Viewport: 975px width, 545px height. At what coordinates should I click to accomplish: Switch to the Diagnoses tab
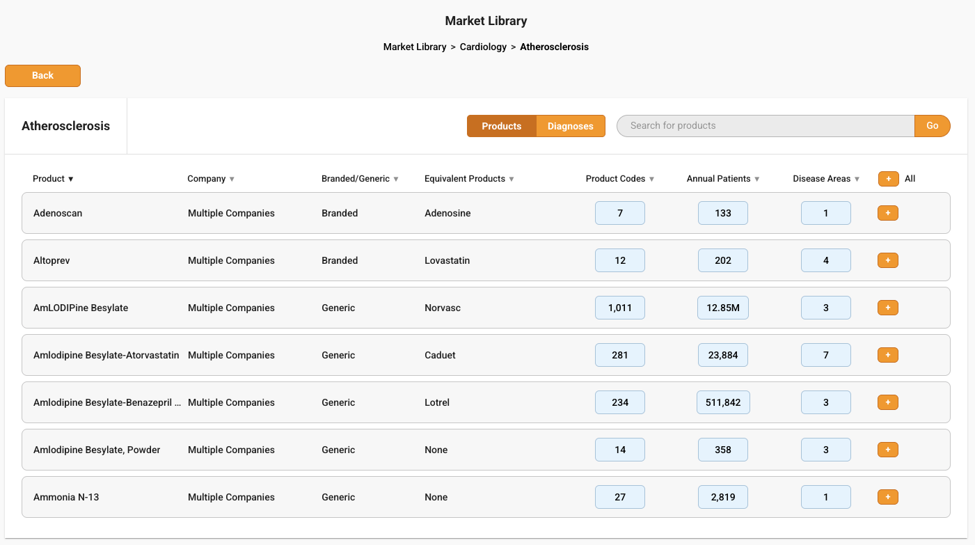click(x=571, y=126)
